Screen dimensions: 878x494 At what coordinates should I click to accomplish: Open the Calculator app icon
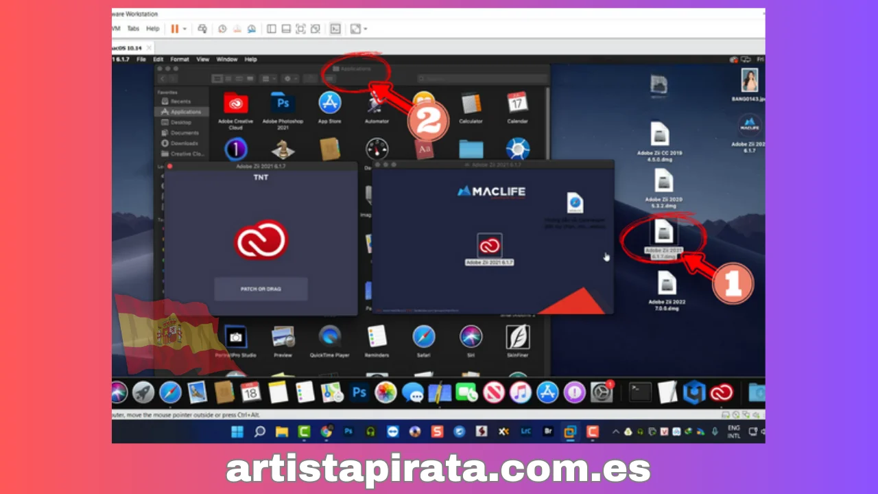[471, 104]
